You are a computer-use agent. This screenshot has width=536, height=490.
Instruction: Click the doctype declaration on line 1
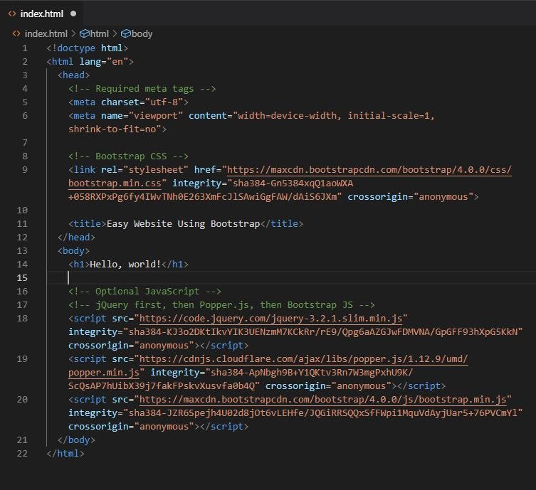click(87, 48)
